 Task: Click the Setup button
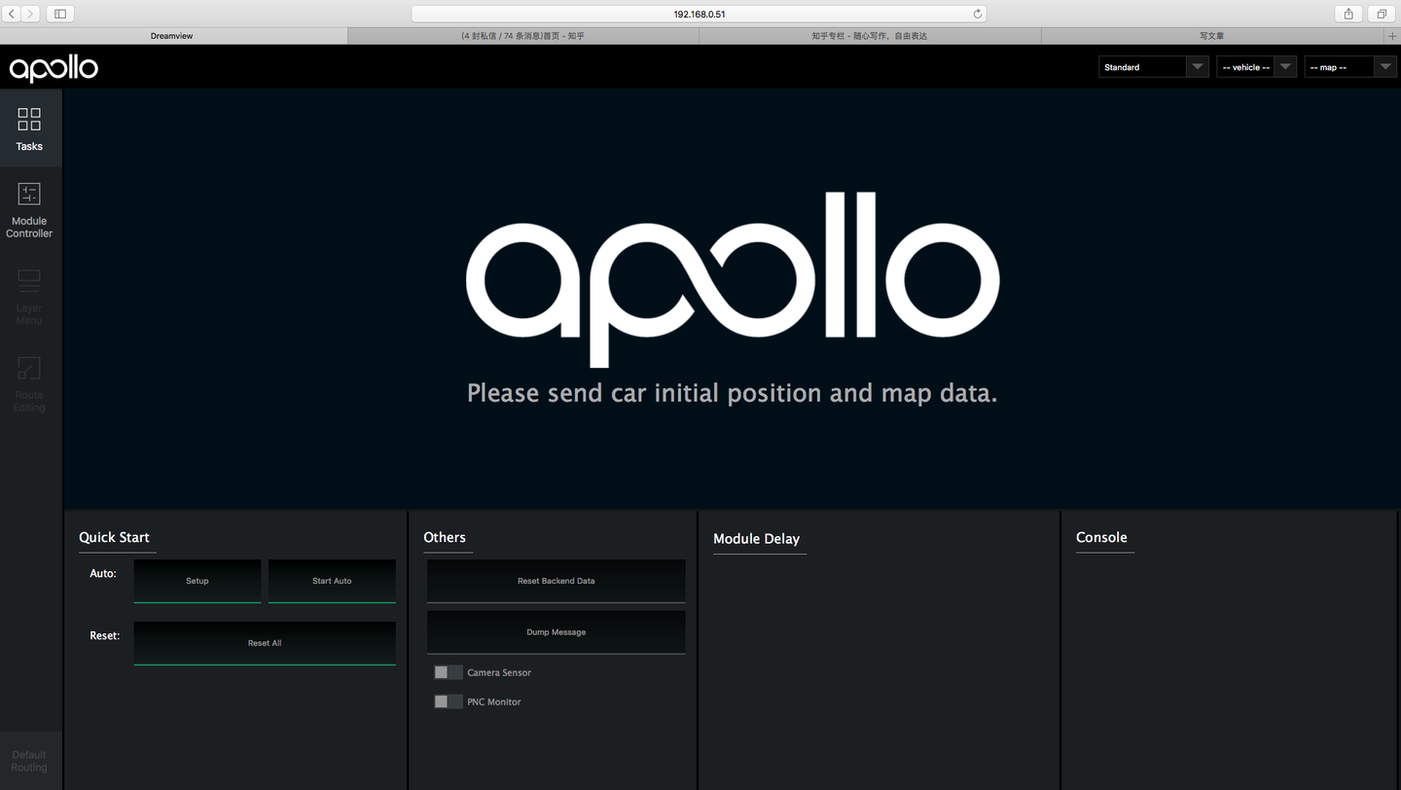(x=198, y=581)
